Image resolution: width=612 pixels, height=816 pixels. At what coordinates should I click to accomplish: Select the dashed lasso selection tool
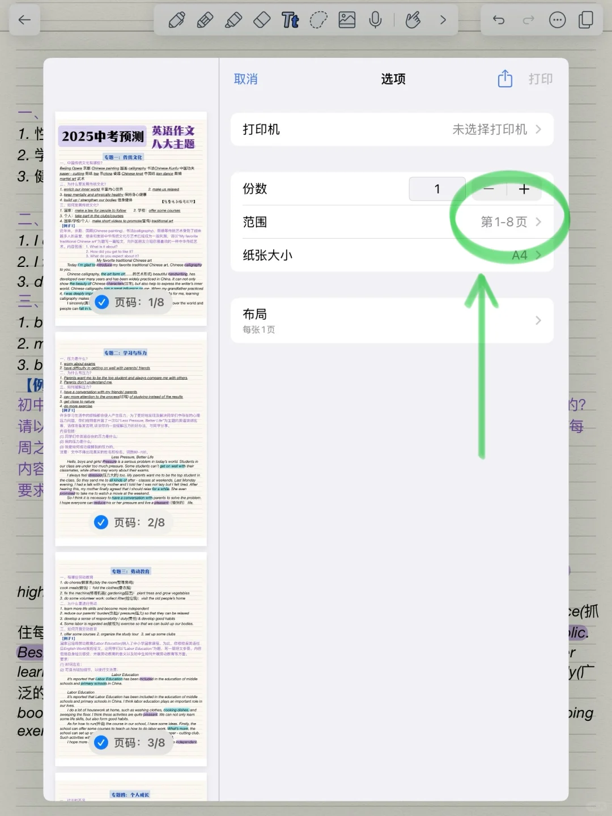pos(318,20)
